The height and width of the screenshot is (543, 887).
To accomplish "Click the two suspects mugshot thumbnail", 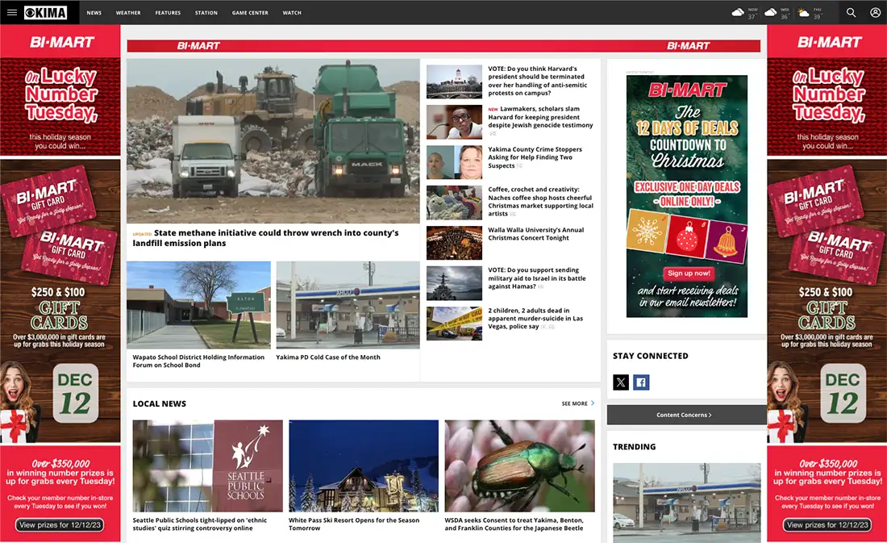I will (454, 162).
